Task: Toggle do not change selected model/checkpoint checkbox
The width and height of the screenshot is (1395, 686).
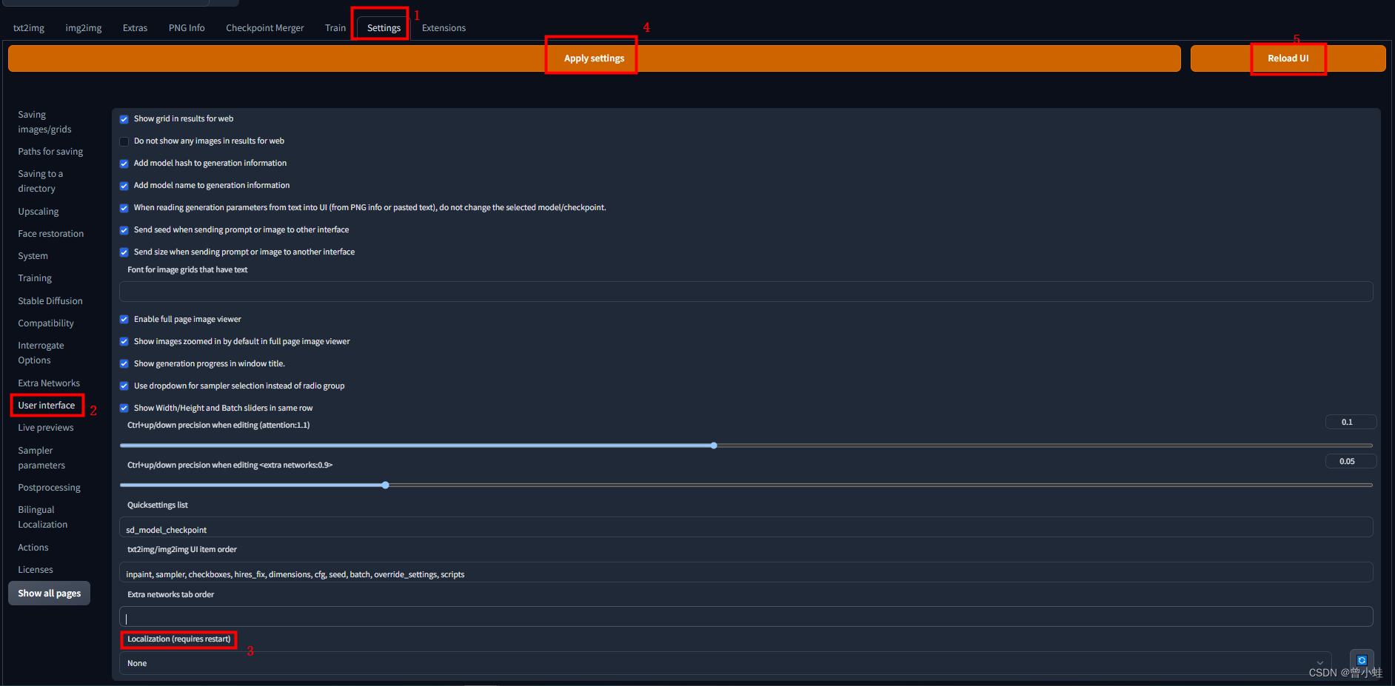Action: click(x=124, y=208)
